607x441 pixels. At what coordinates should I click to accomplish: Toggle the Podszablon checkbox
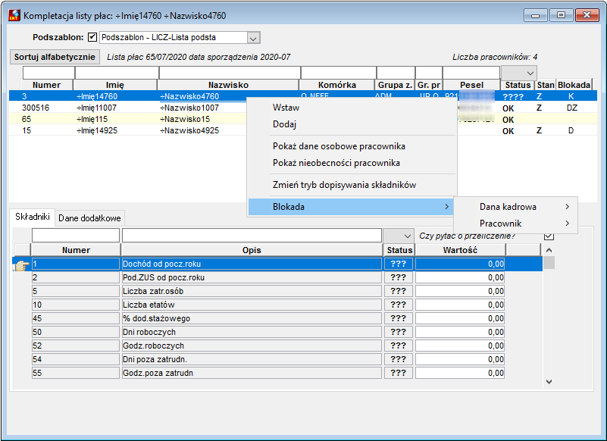[x=92, y=37]
